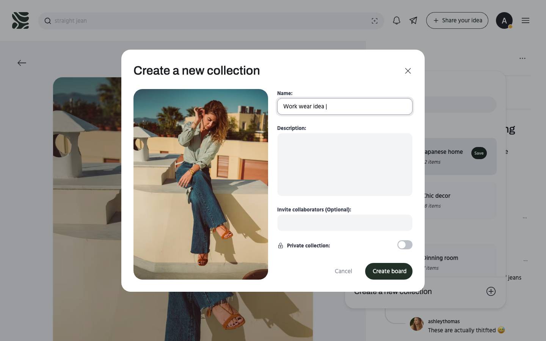The image size is (546, 341).
Task: Click the collection Name input field
Action: click(x=344, y=106)
